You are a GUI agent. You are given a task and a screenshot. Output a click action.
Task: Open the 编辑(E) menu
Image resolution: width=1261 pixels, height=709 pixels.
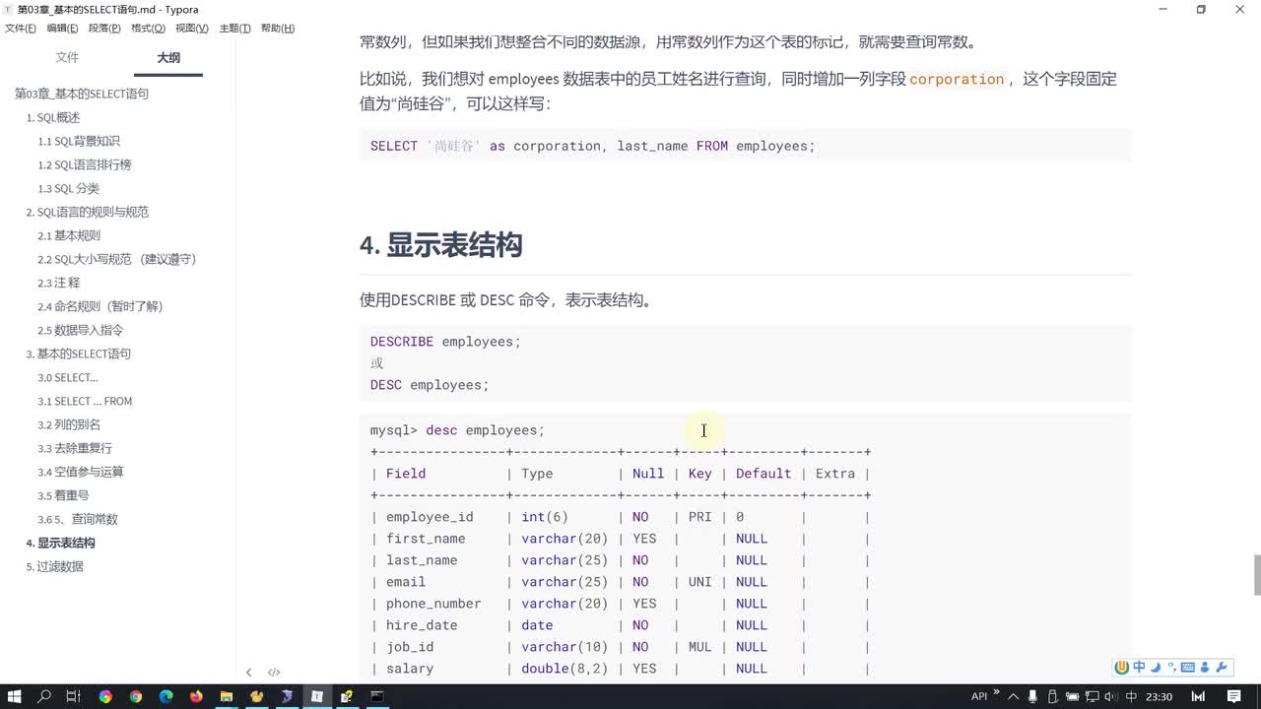63,29
